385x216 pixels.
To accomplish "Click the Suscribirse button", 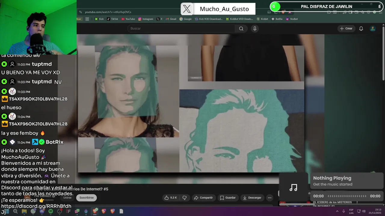I will pos(86,198).
